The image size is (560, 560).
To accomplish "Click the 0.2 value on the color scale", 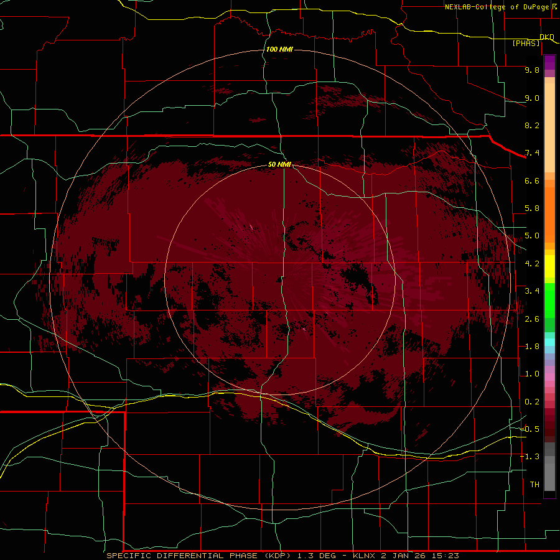I will click(532, 402).
